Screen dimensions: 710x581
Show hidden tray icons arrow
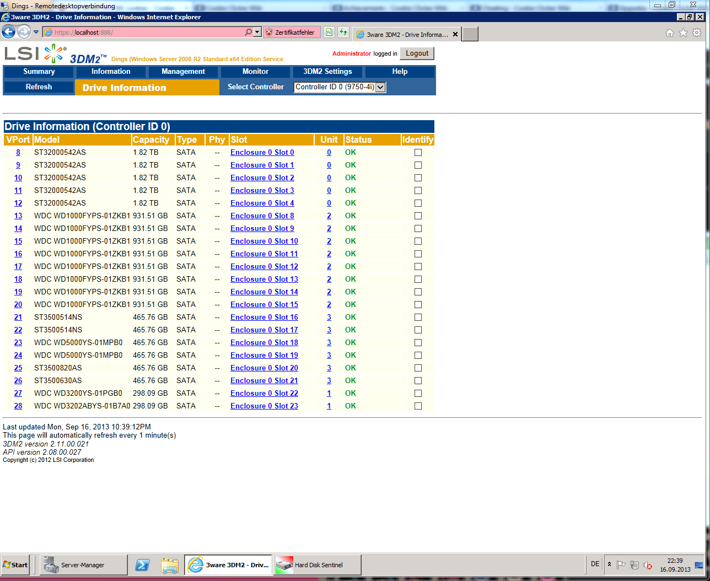[x=609, y=564]
